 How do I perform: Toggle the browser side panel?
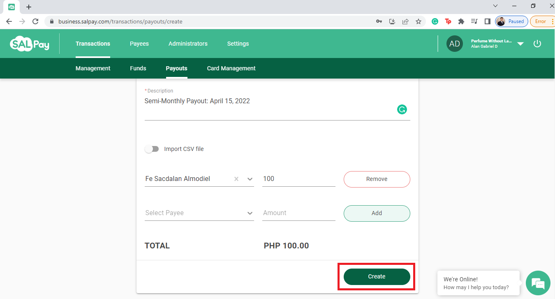click(x=488, y=21)
